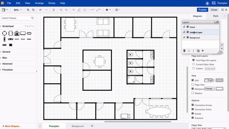Click the Redo arrow icon
The height and width of the screenshot is (129, 229).
coord(46,10)
